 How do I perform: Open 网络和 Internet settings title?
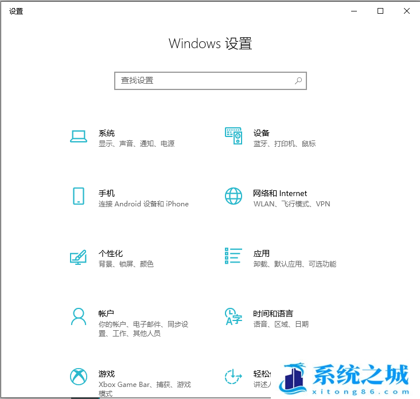pyautogui.click(x=280, y=193)
